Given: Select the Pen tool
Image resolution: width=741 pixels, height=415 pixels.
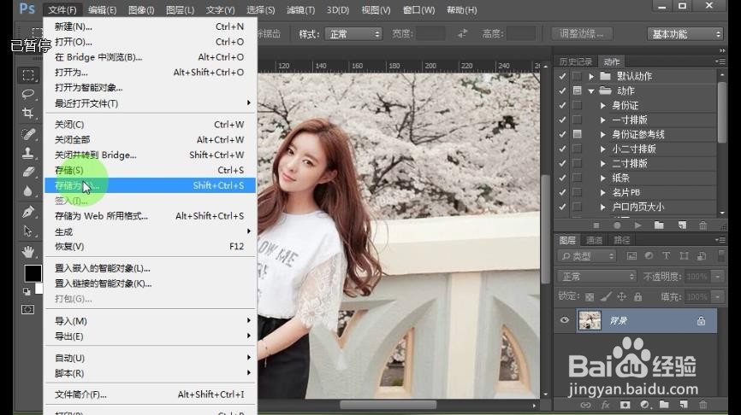Looking at the screenshot, I should [28, 212].
